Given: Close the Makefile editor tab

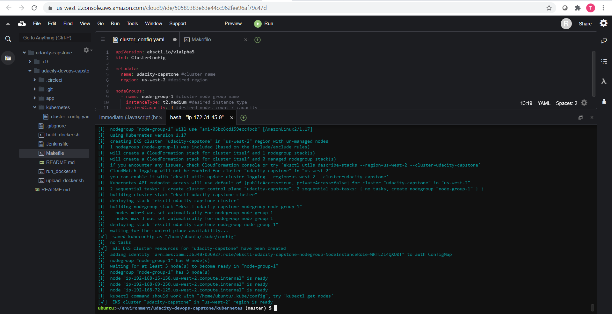Looking at the screenshot, I should click(245, 40).
